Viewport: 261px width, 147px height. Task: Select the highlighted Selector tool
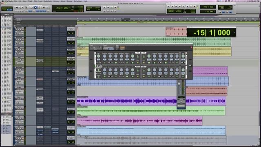[x=35, y=7]
